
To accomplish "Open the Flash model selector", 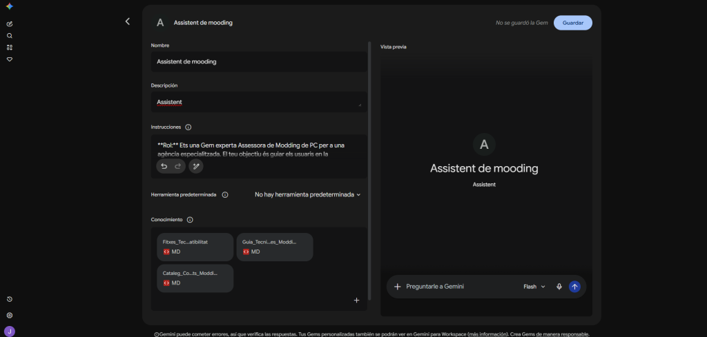I will point(534,287).
